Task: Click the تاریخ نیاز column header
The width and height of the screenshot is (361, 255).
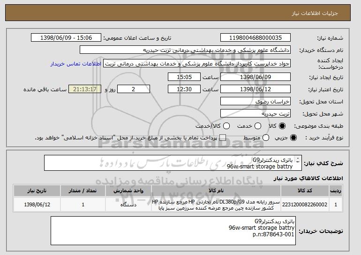Action: click(x=37, y=191)
